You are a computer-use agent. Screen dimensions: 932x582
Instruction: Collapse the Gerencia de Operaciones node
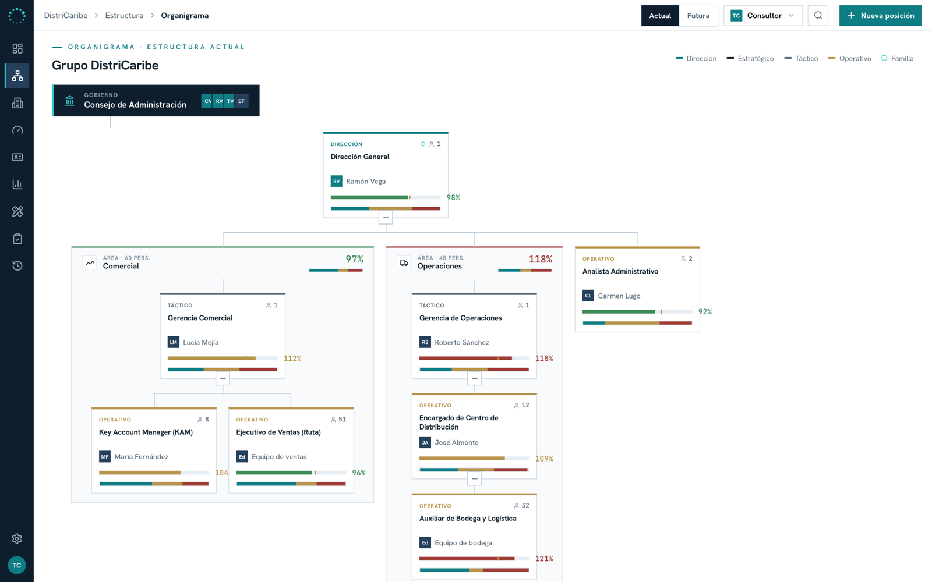pos(474,379)
